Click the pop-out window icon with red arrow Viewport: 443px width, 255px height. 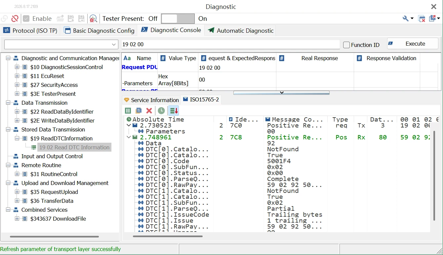(432, 18)
